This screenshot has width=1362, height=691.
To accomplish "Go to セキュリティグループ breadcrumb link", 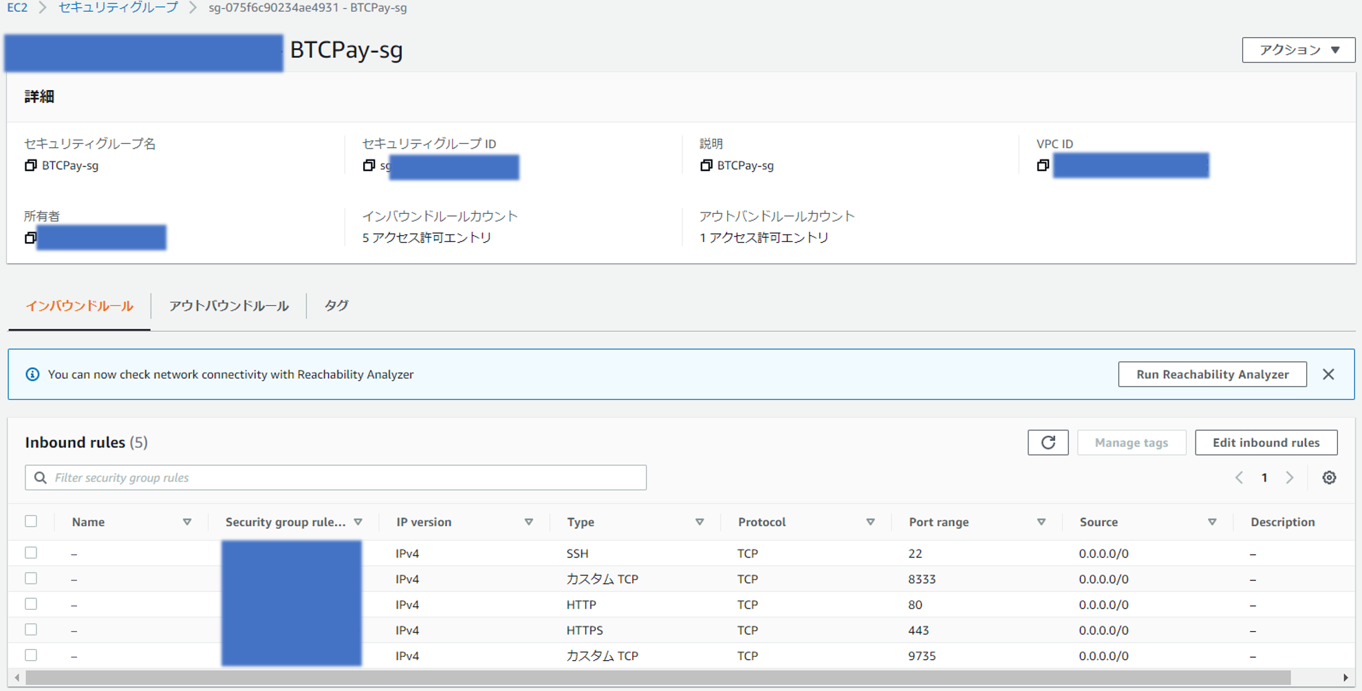I will point(118,8).
